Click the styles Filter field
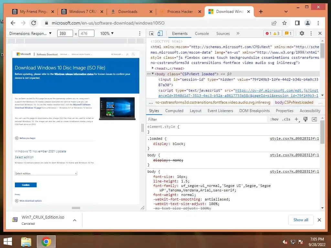The width and height of the screenshot is (331, 248). click(x=207, y=119)
